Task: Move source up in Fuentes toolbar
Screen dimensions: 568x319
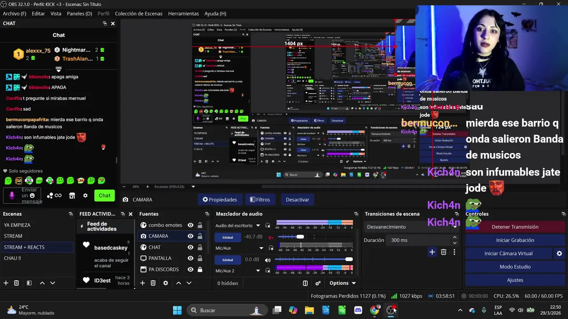Action: point(178,283)
